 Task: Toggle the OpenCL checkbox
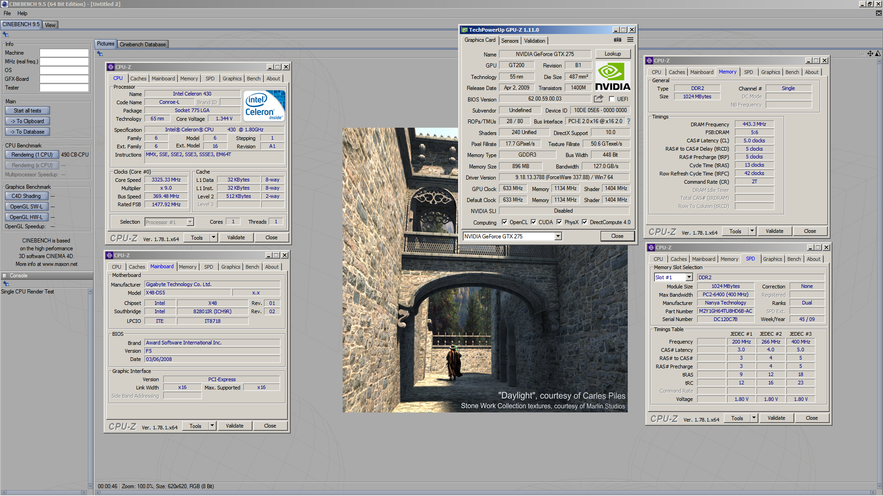(x=505, y=222)
